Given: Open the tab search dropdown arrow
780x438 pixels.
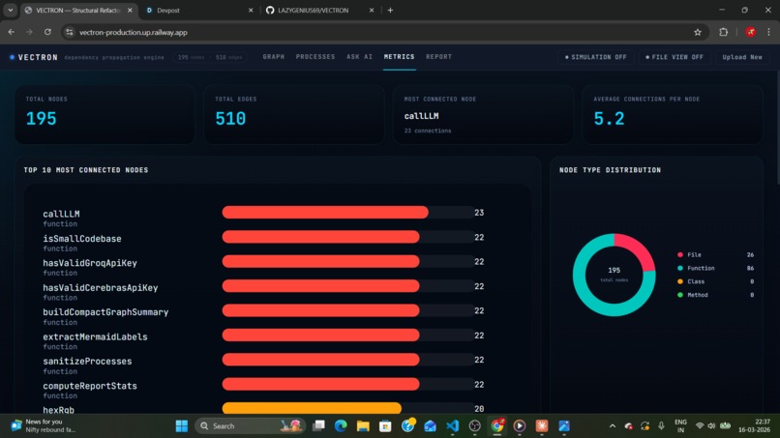Looking at the screenshot, I should tap(10, 11).
